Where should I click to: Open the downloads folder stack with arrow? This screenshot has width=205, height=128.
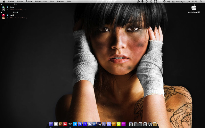coord(145,124)
